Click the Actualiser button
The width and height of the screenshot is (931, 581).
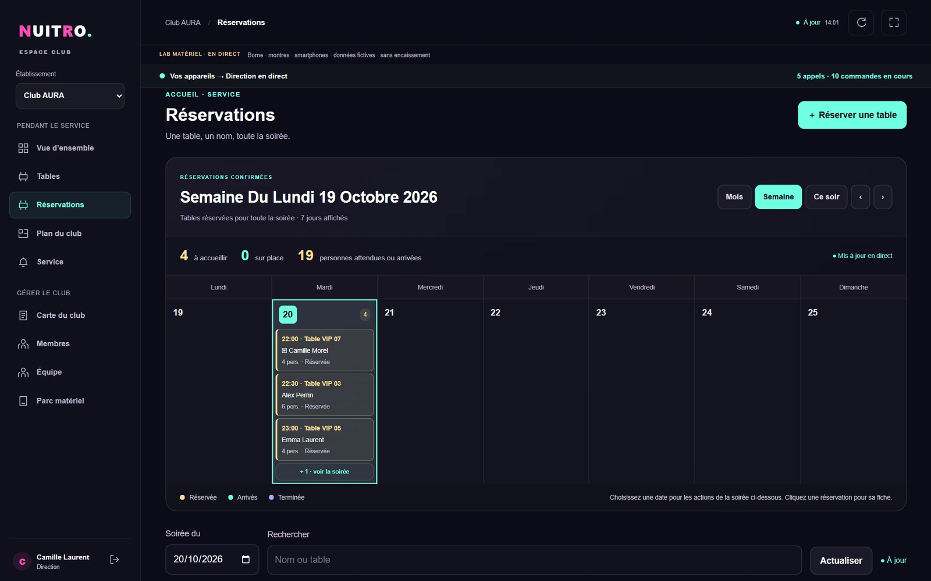pyautogui.click(x=841, y=561)
